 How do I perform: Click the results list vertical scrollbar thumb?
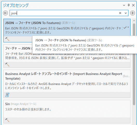(134, 64)
